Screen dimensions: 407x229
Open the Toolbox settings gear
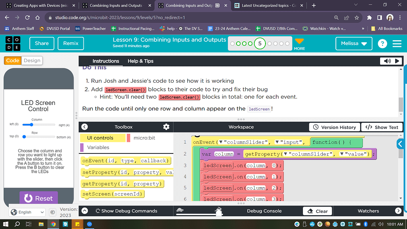pos(166,127)
